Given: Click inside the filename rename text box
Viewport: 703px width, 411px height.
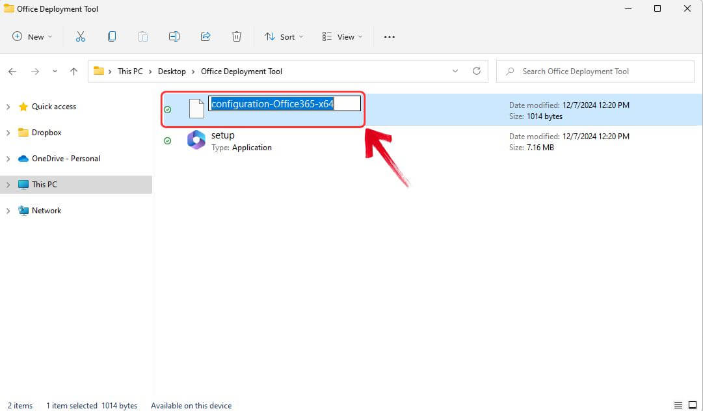Looking at the screenshot, I should pyautogui.click(x=284, y=103).
